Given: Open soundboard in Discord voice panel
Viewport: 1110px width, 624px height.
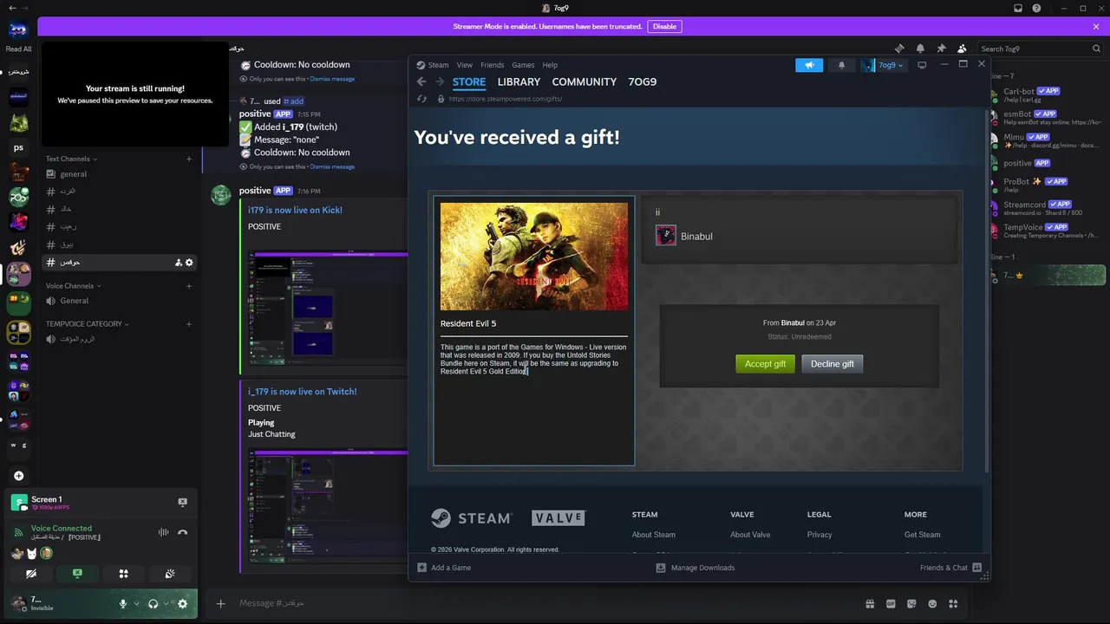Looking at the screenshot, I should click(x=170, y=574).
